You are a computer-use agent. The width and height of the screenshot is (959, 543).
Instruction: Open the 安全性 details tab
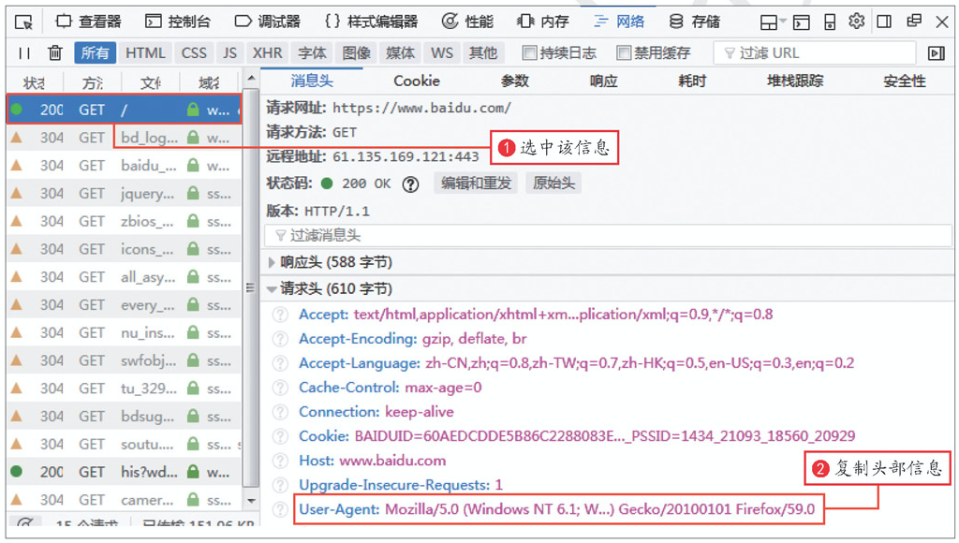(905, 81)
